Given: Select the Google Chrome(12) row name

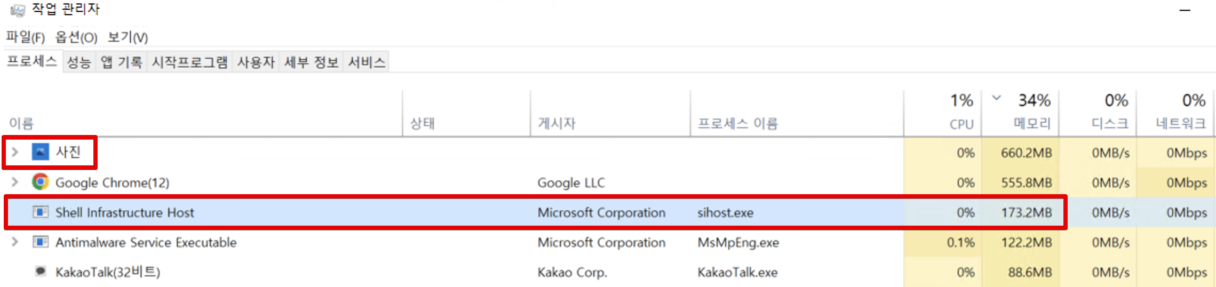Looking at the screenshot, I should click(x=113, y=182).
